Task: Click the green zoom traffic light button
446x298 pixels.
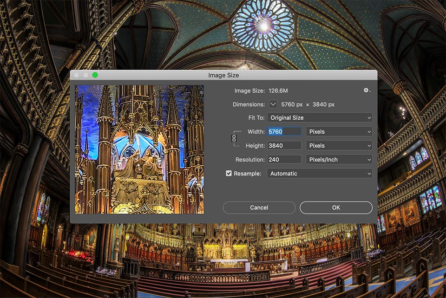Action: coord(95,74)
